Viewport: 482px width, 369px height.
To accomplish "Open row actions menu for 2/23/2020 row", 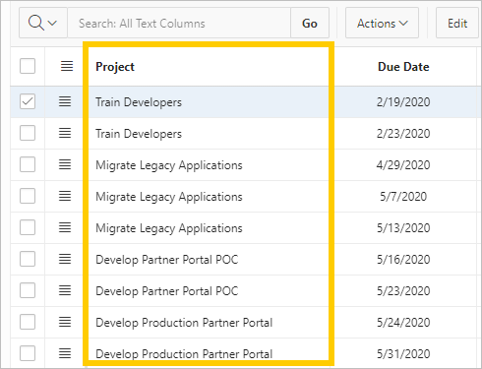I will pos(65,133).
